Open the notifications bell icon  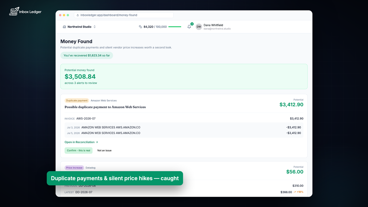tap(189, 27)
